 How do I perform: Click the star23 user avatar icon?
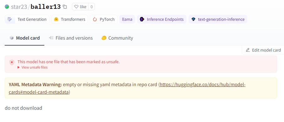click(x=7, y=7)
